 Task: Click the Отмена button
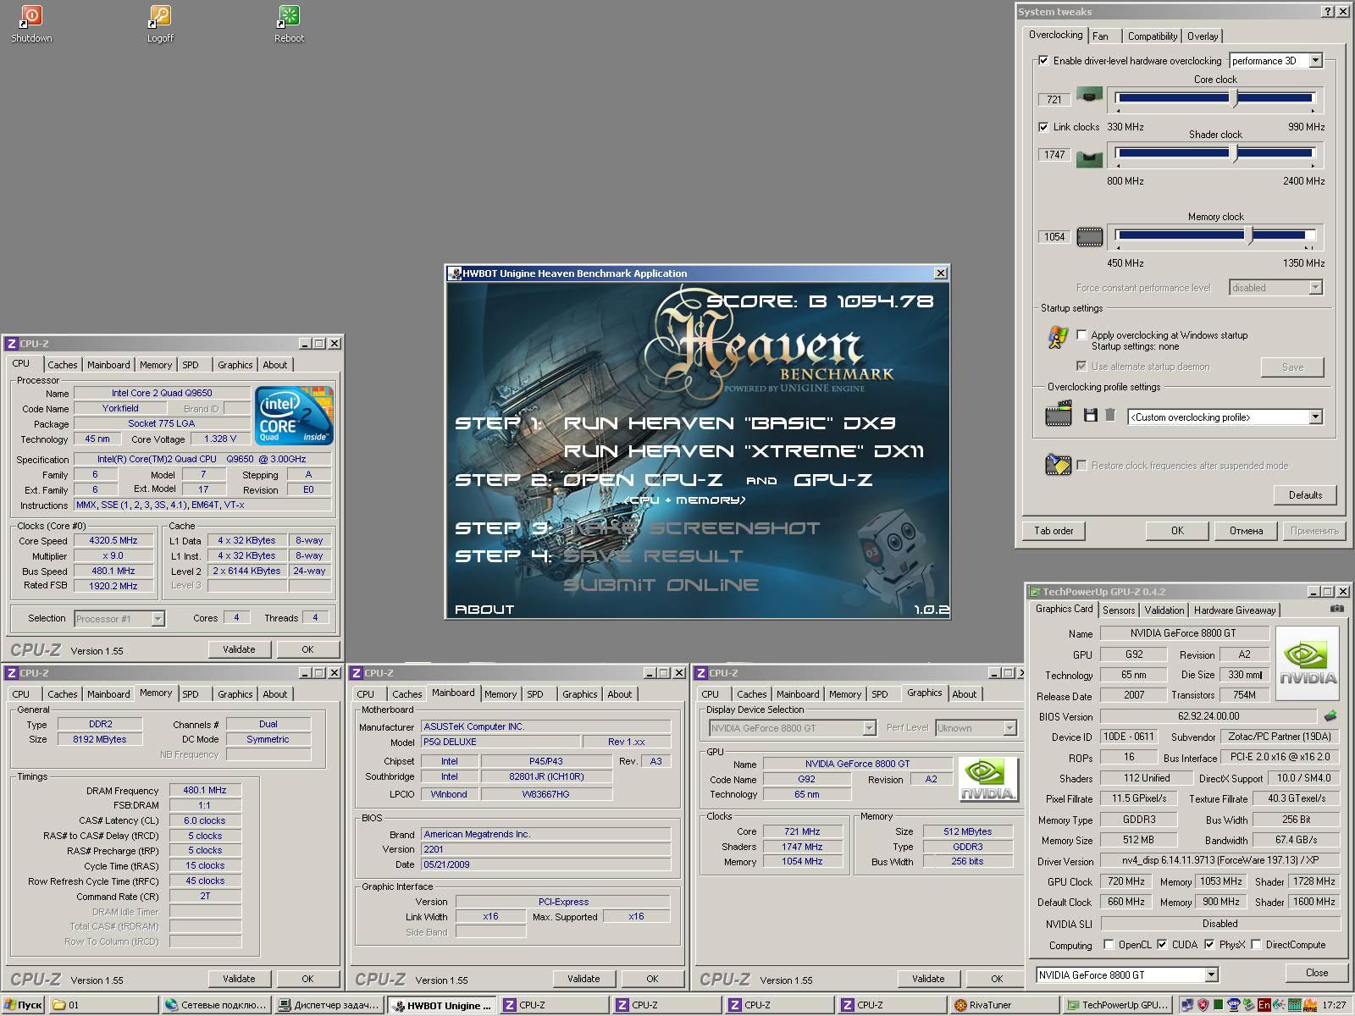point(1246,531)
